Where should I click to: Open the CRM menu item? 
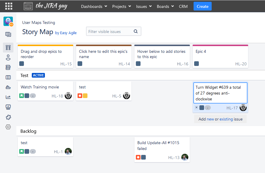[x=183, y=6]
